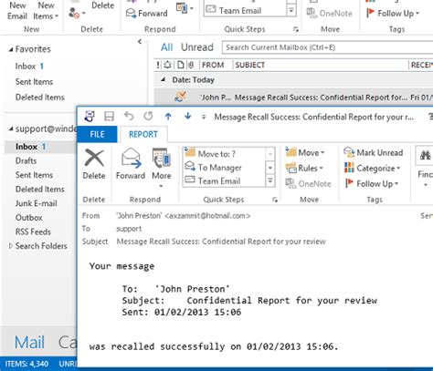Collapse the support@ mailbox account tree
This screenshot has width=433, height=371.
[11, 129]
